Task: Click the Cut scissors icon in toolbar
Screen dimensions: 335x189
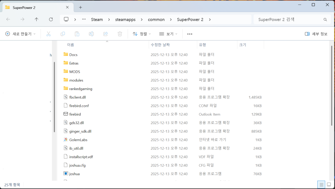Action: [x=48, y=34]
